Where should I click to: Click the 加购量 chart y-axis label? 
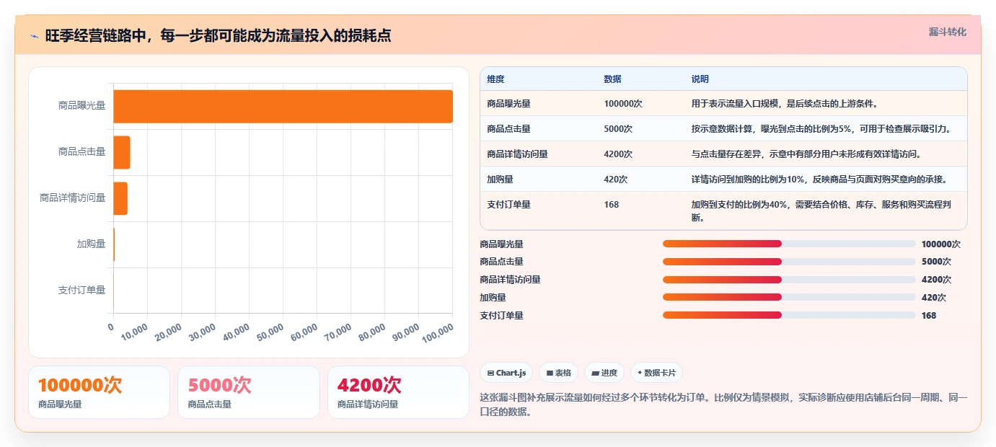pos(91,244)
